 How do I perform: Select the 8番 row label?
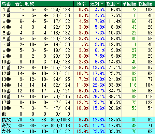pyautogui.click(x=6, y=50)
